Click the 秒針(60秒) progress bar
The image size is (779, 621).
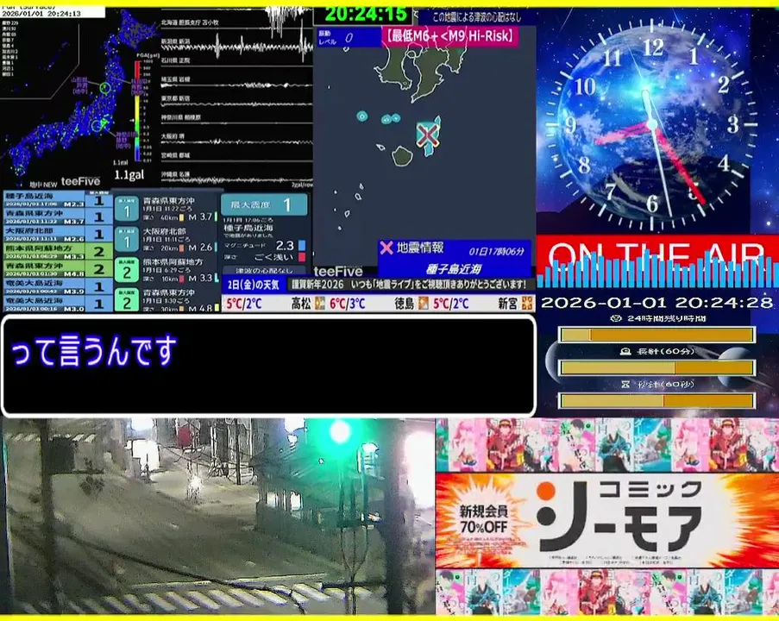[657, 400]
